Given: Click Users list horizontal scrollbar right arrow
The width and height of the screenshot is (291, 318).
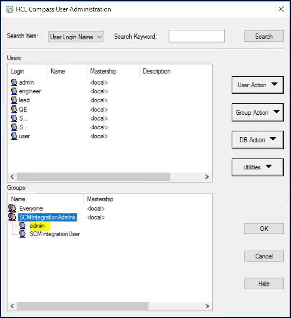Looking at the screenshot, I should point(207,176).
